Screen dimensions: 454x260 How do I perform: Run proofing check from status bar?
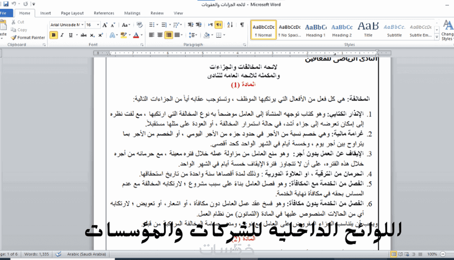tap(59, 254)
